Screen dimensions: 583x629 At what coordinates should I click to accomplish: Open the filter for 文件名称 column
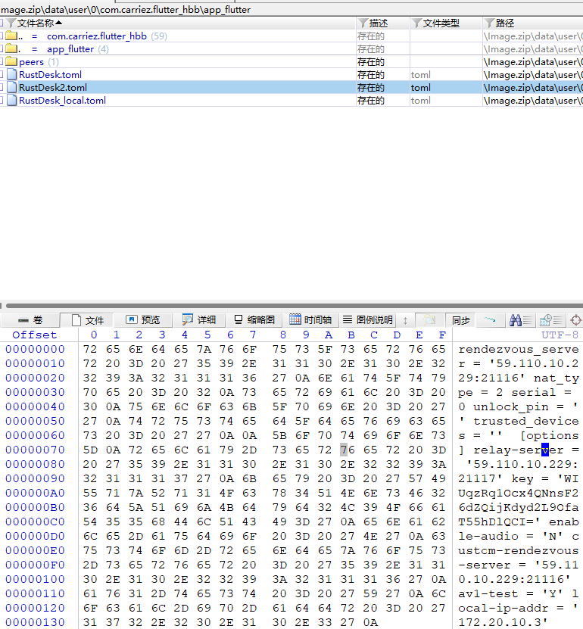[11, 23]
